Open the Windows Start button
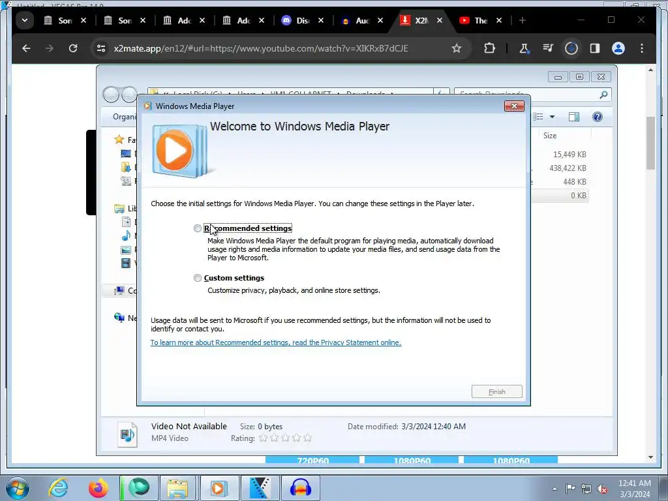This screenshot has height=501, width=668. pyautogui.click(x=18, y=488)
